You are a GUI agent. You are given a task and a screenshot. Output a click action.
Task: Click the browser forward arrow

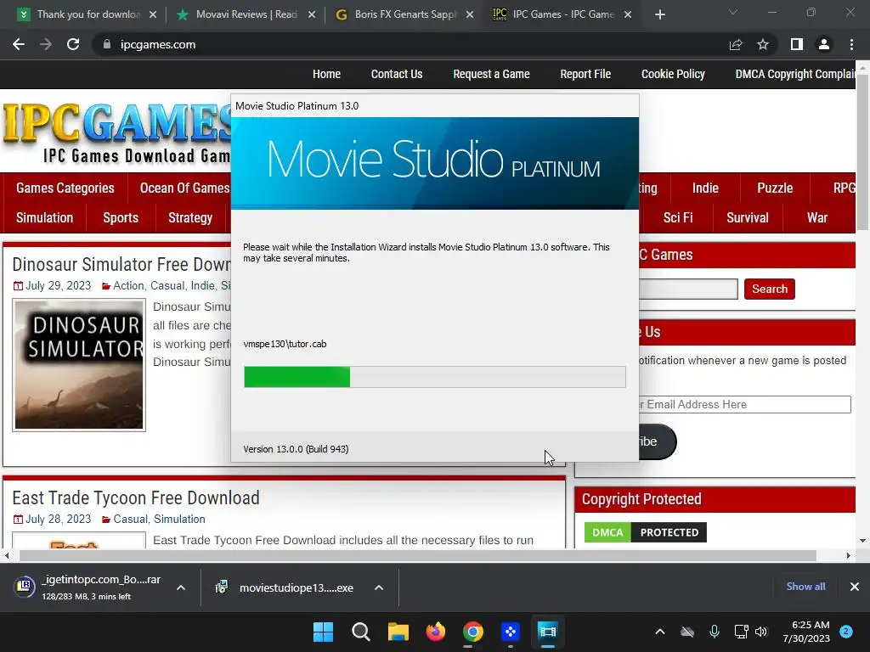click(x=46, y=44)
